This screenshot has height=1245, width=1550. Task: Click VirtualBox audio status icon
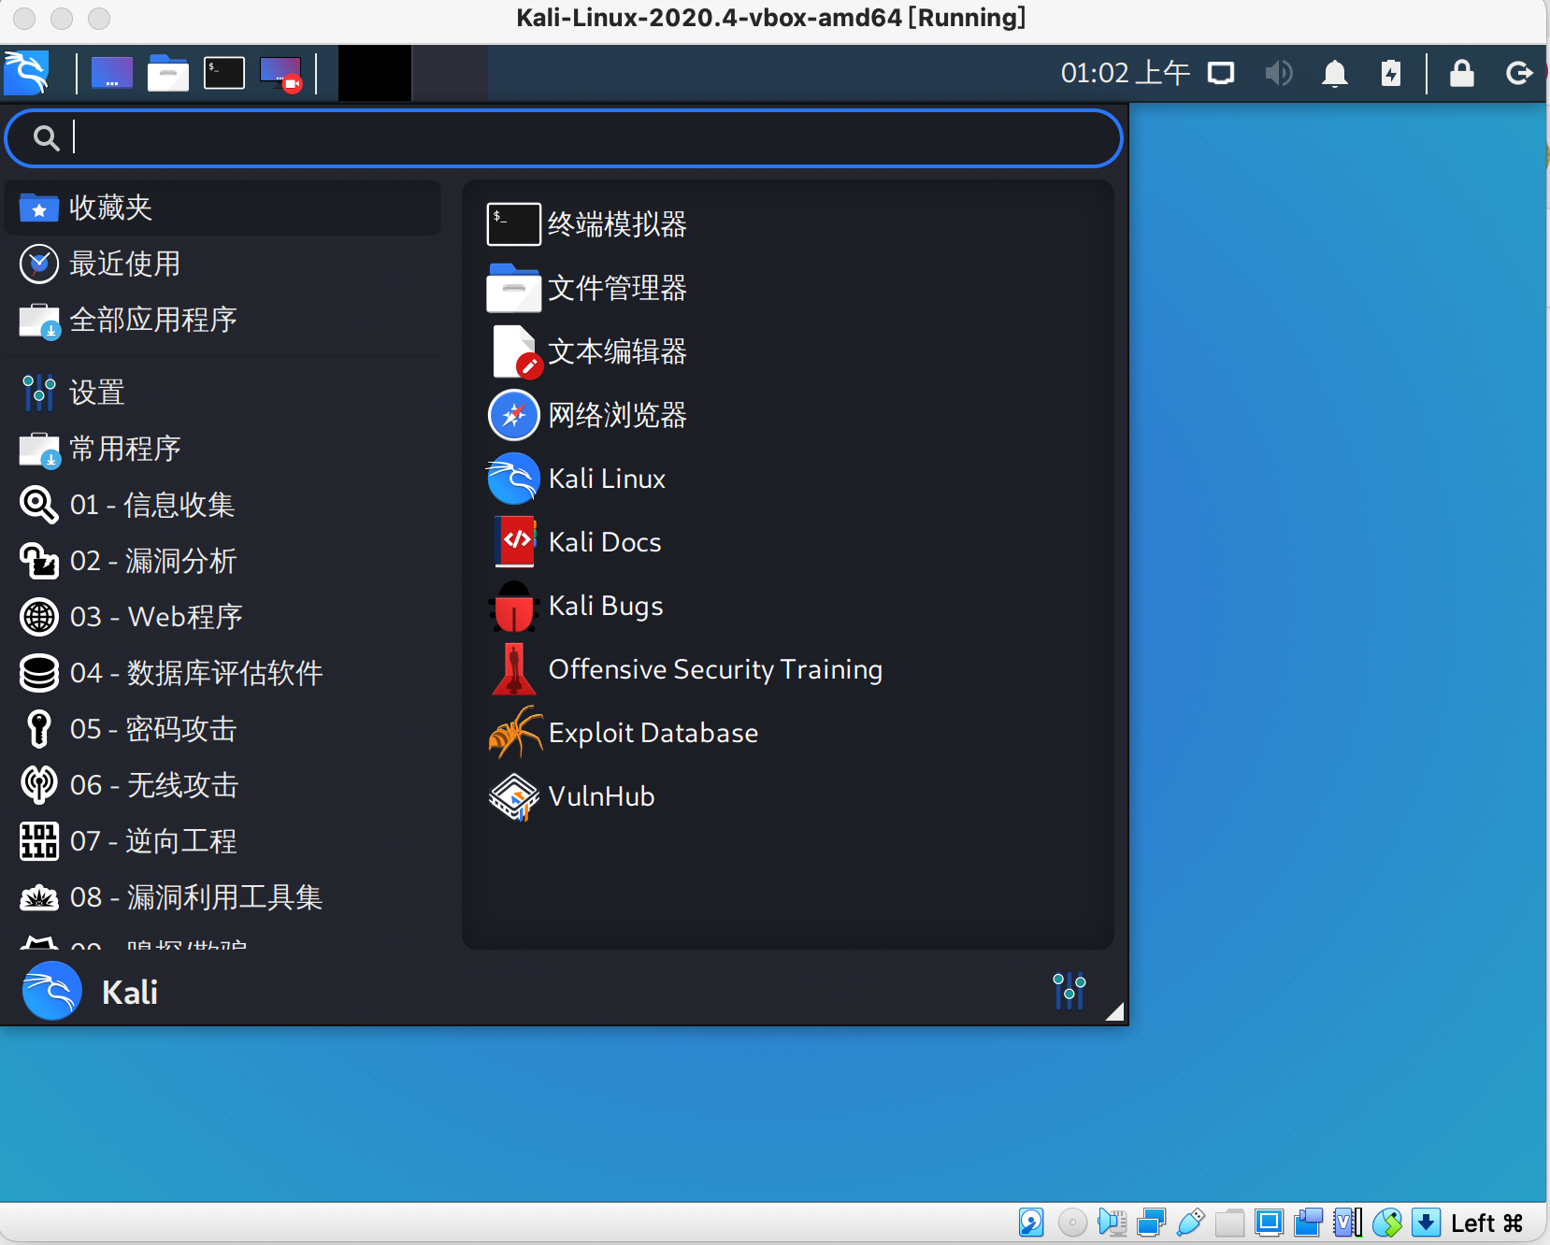pos(1112,1223)
